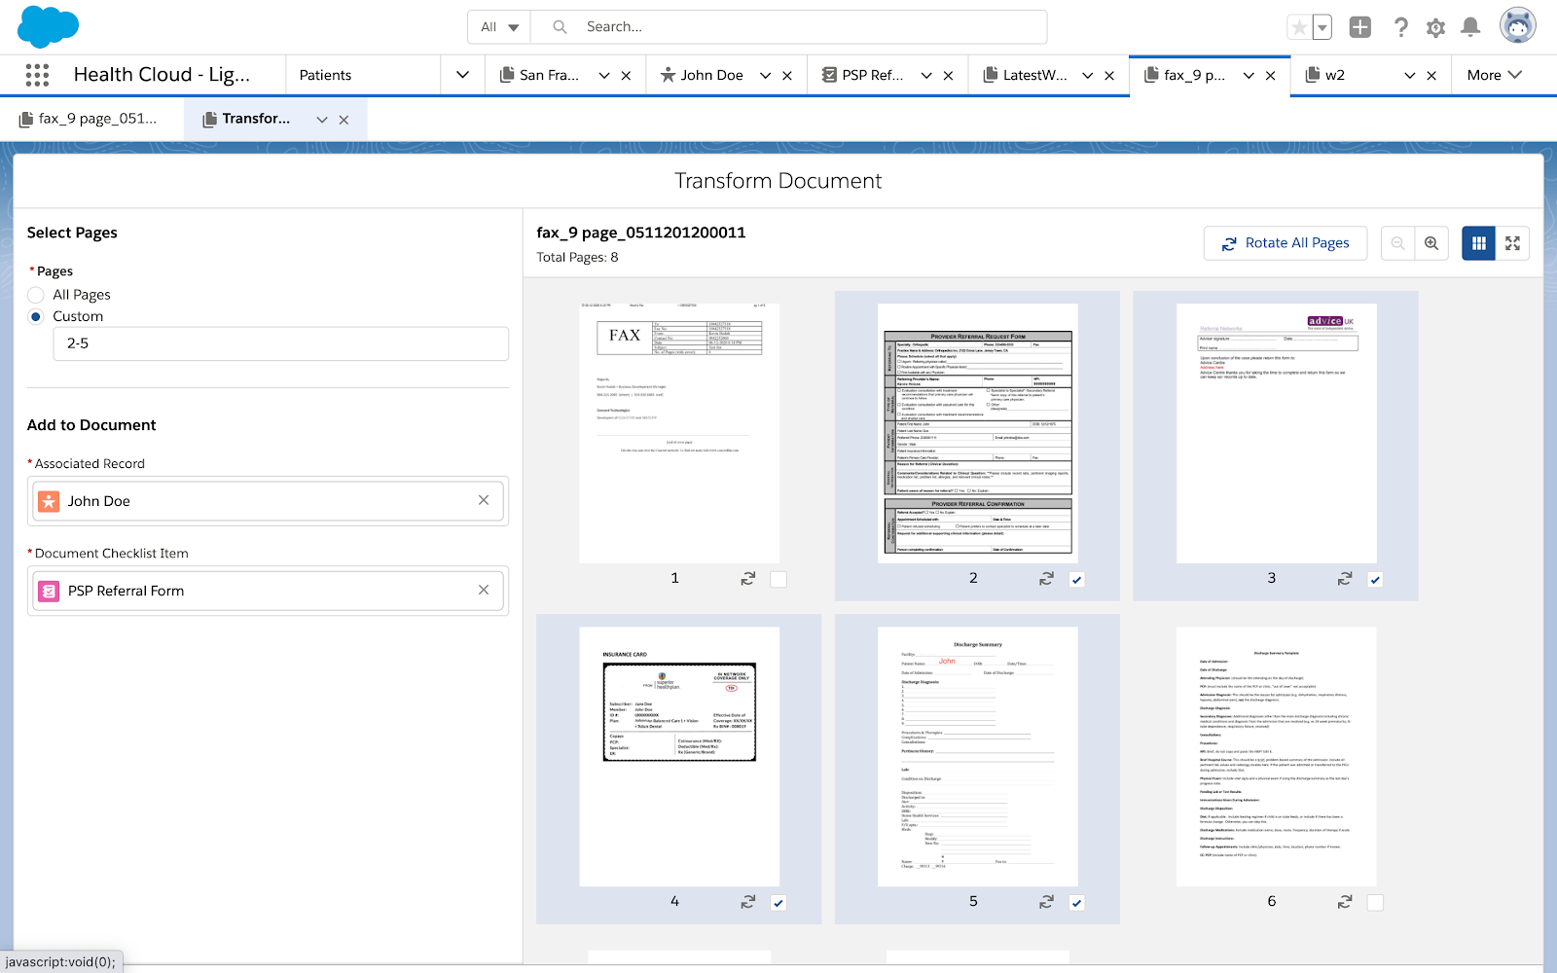Screen dimensions: 1557x973
Task: Open the fax_9 page_051 subtab
Action: point(95,119)
